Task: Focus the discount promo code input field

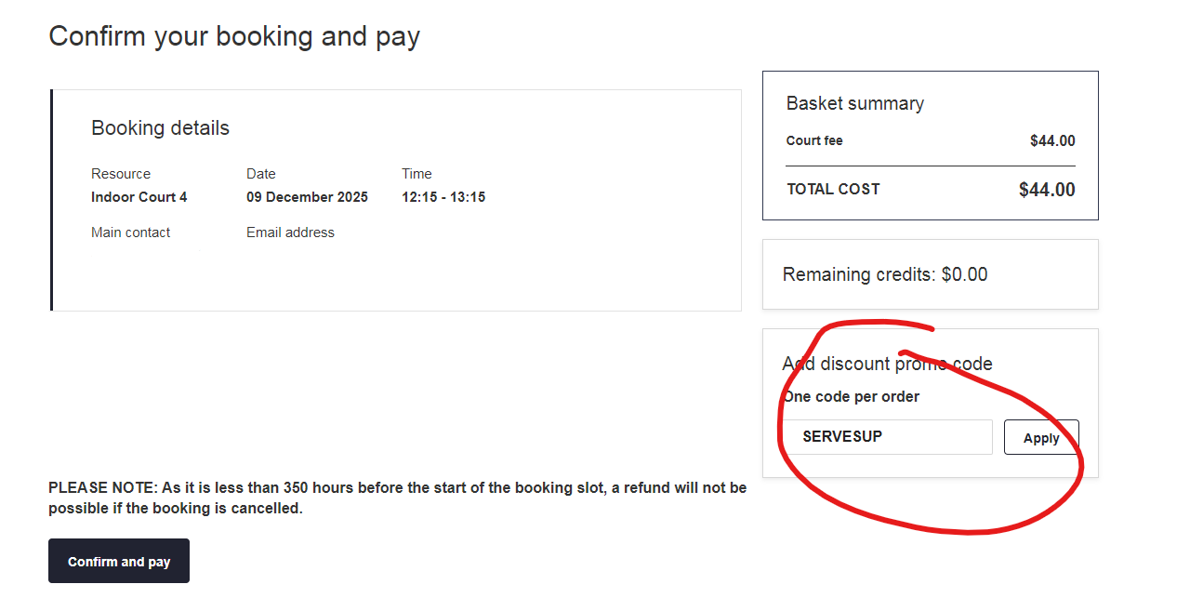Action: (x=887, y=437)
